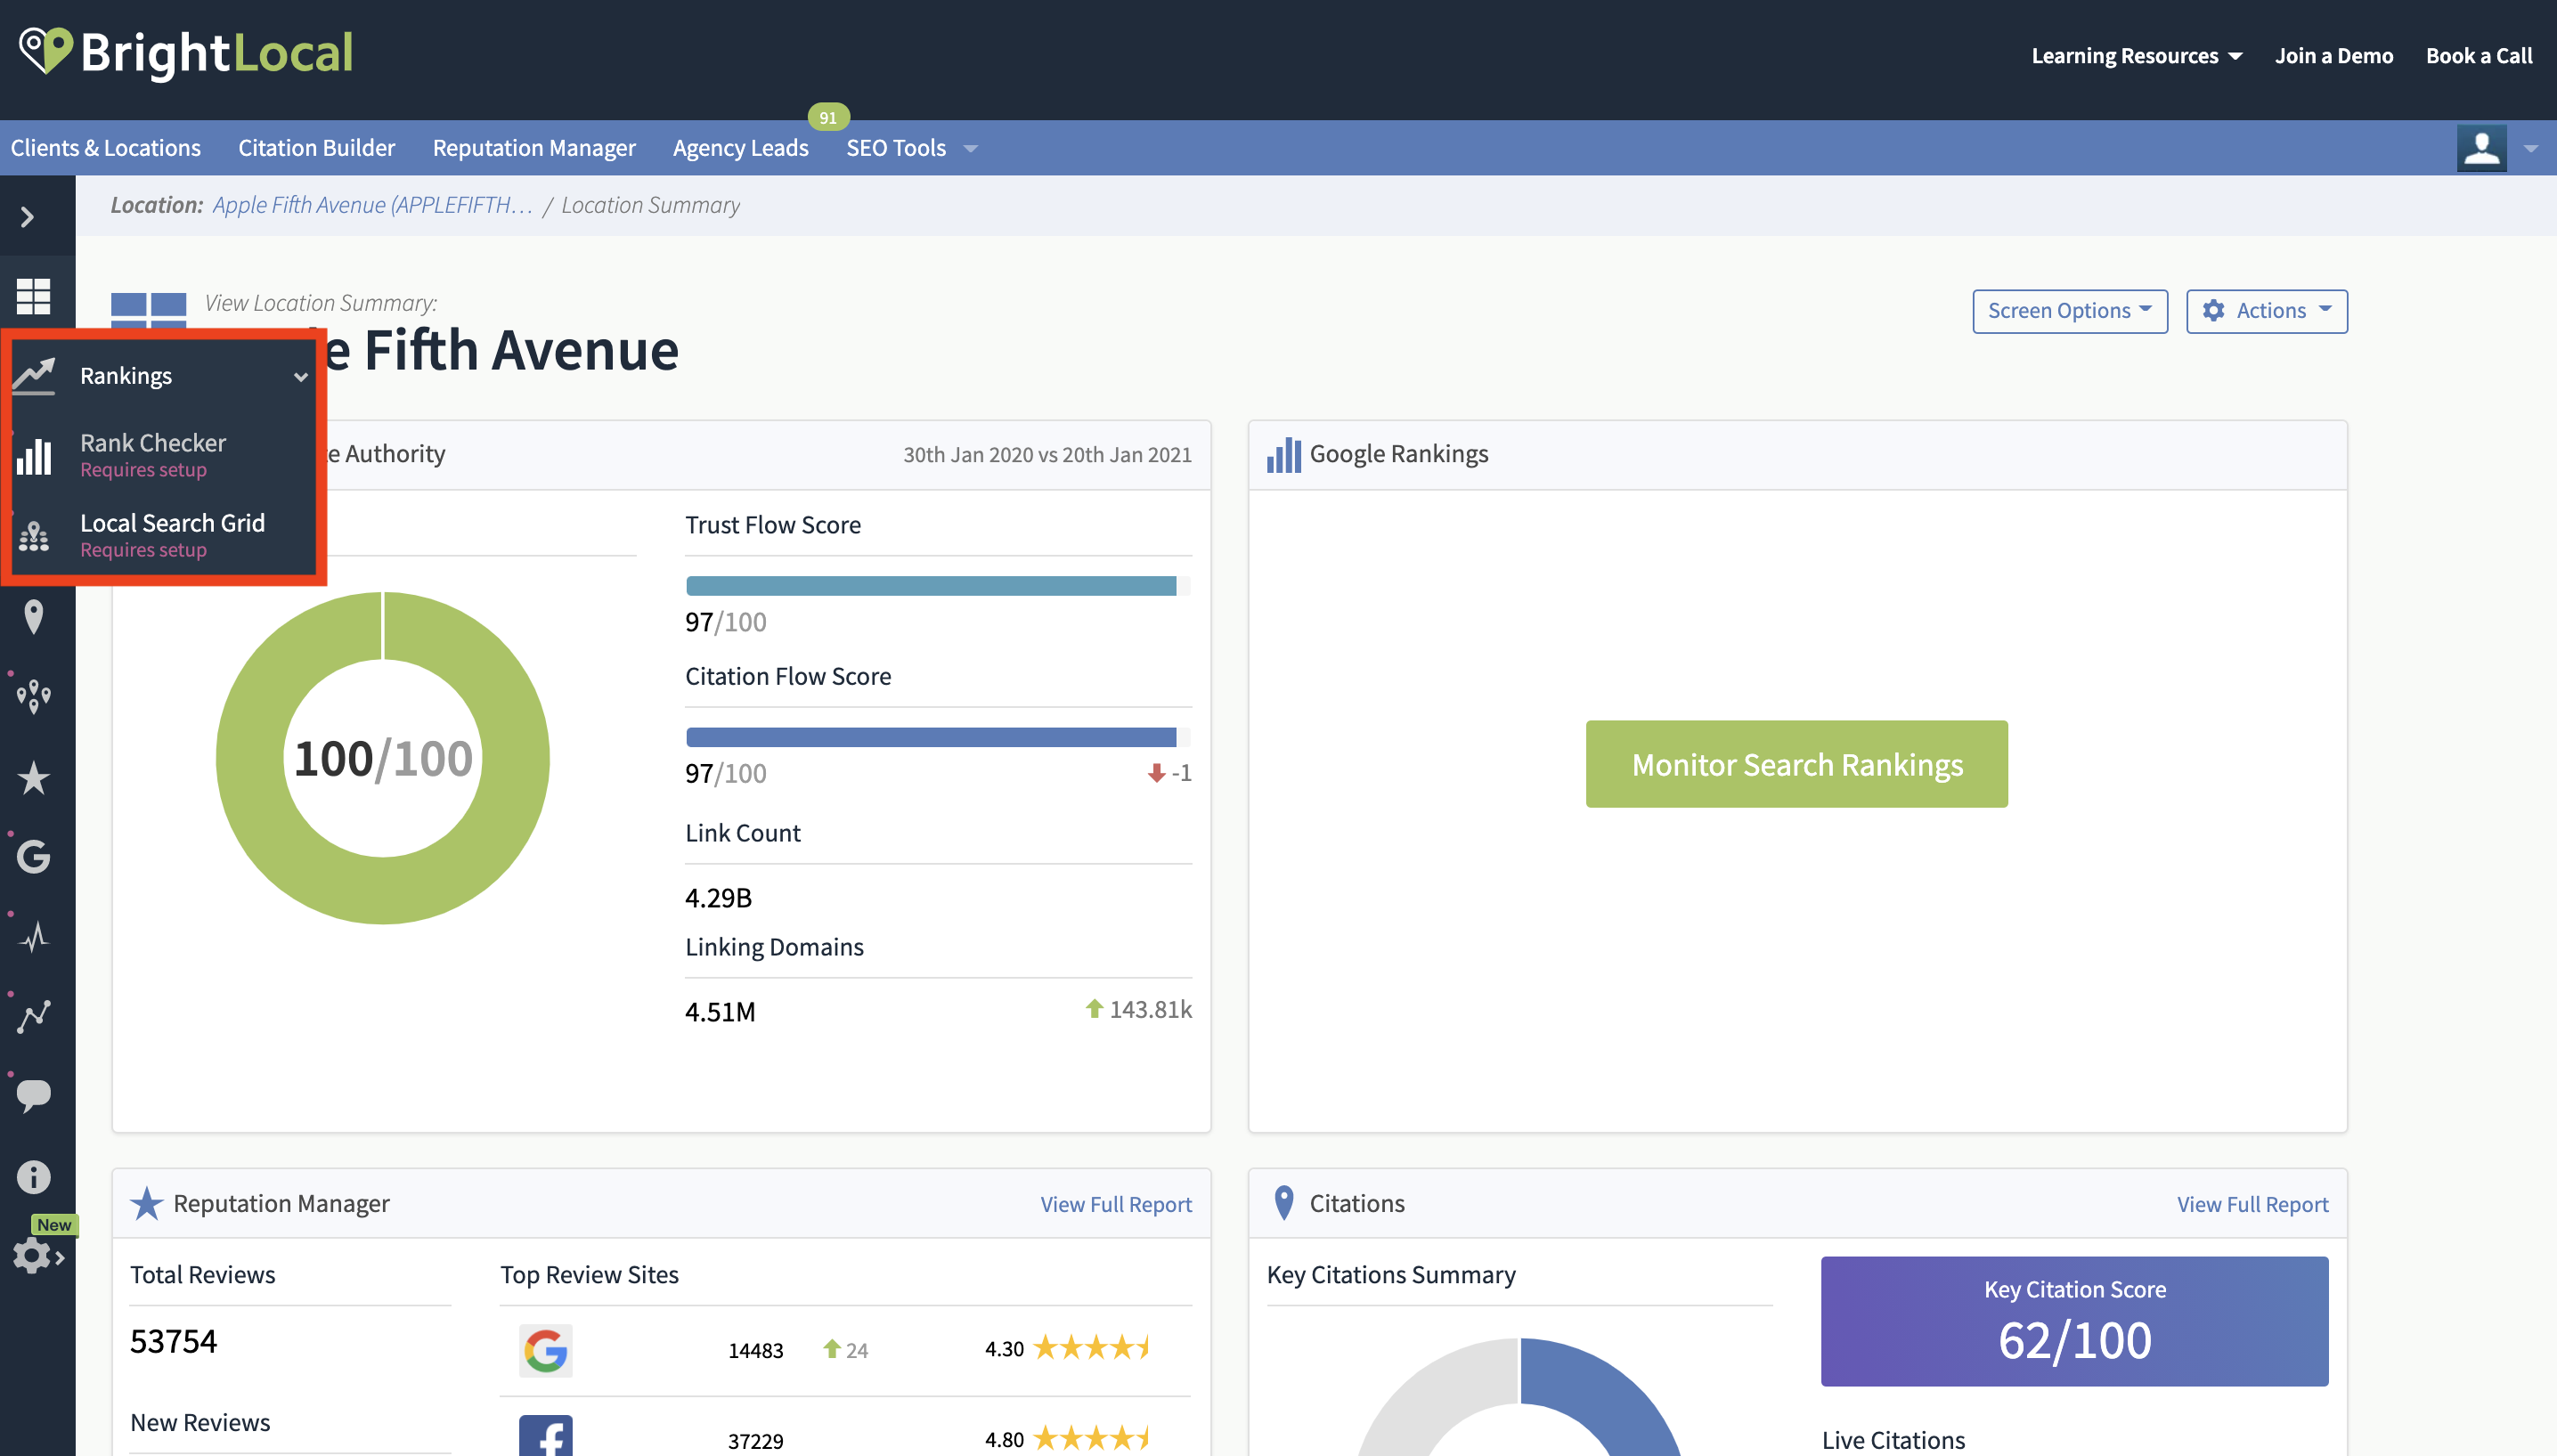Viewport: 2557px width, 1456px height.
Task: Click the Citation Flow Score progress bar
Action: coord(938,737)
